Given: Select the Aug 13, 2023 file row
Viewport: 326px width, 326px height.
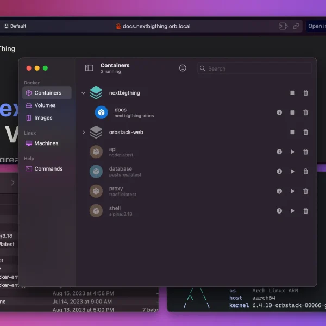Looking at the screenshot, I should (x=79, y=310).
